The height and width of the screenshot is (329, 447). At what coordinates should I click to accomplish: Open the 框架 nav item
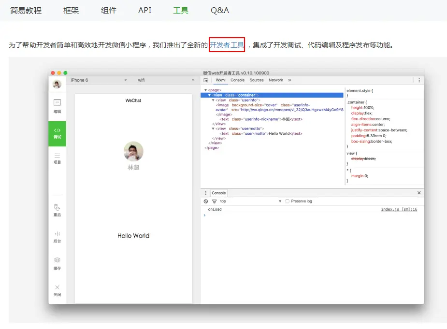click(71, 11)
